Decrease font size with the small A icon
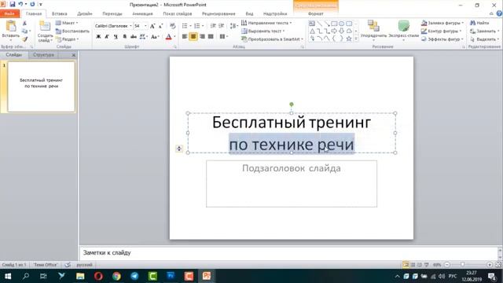The width and height of the screenshot is (503, 283). pyautogui.click(x=160, y=26)
